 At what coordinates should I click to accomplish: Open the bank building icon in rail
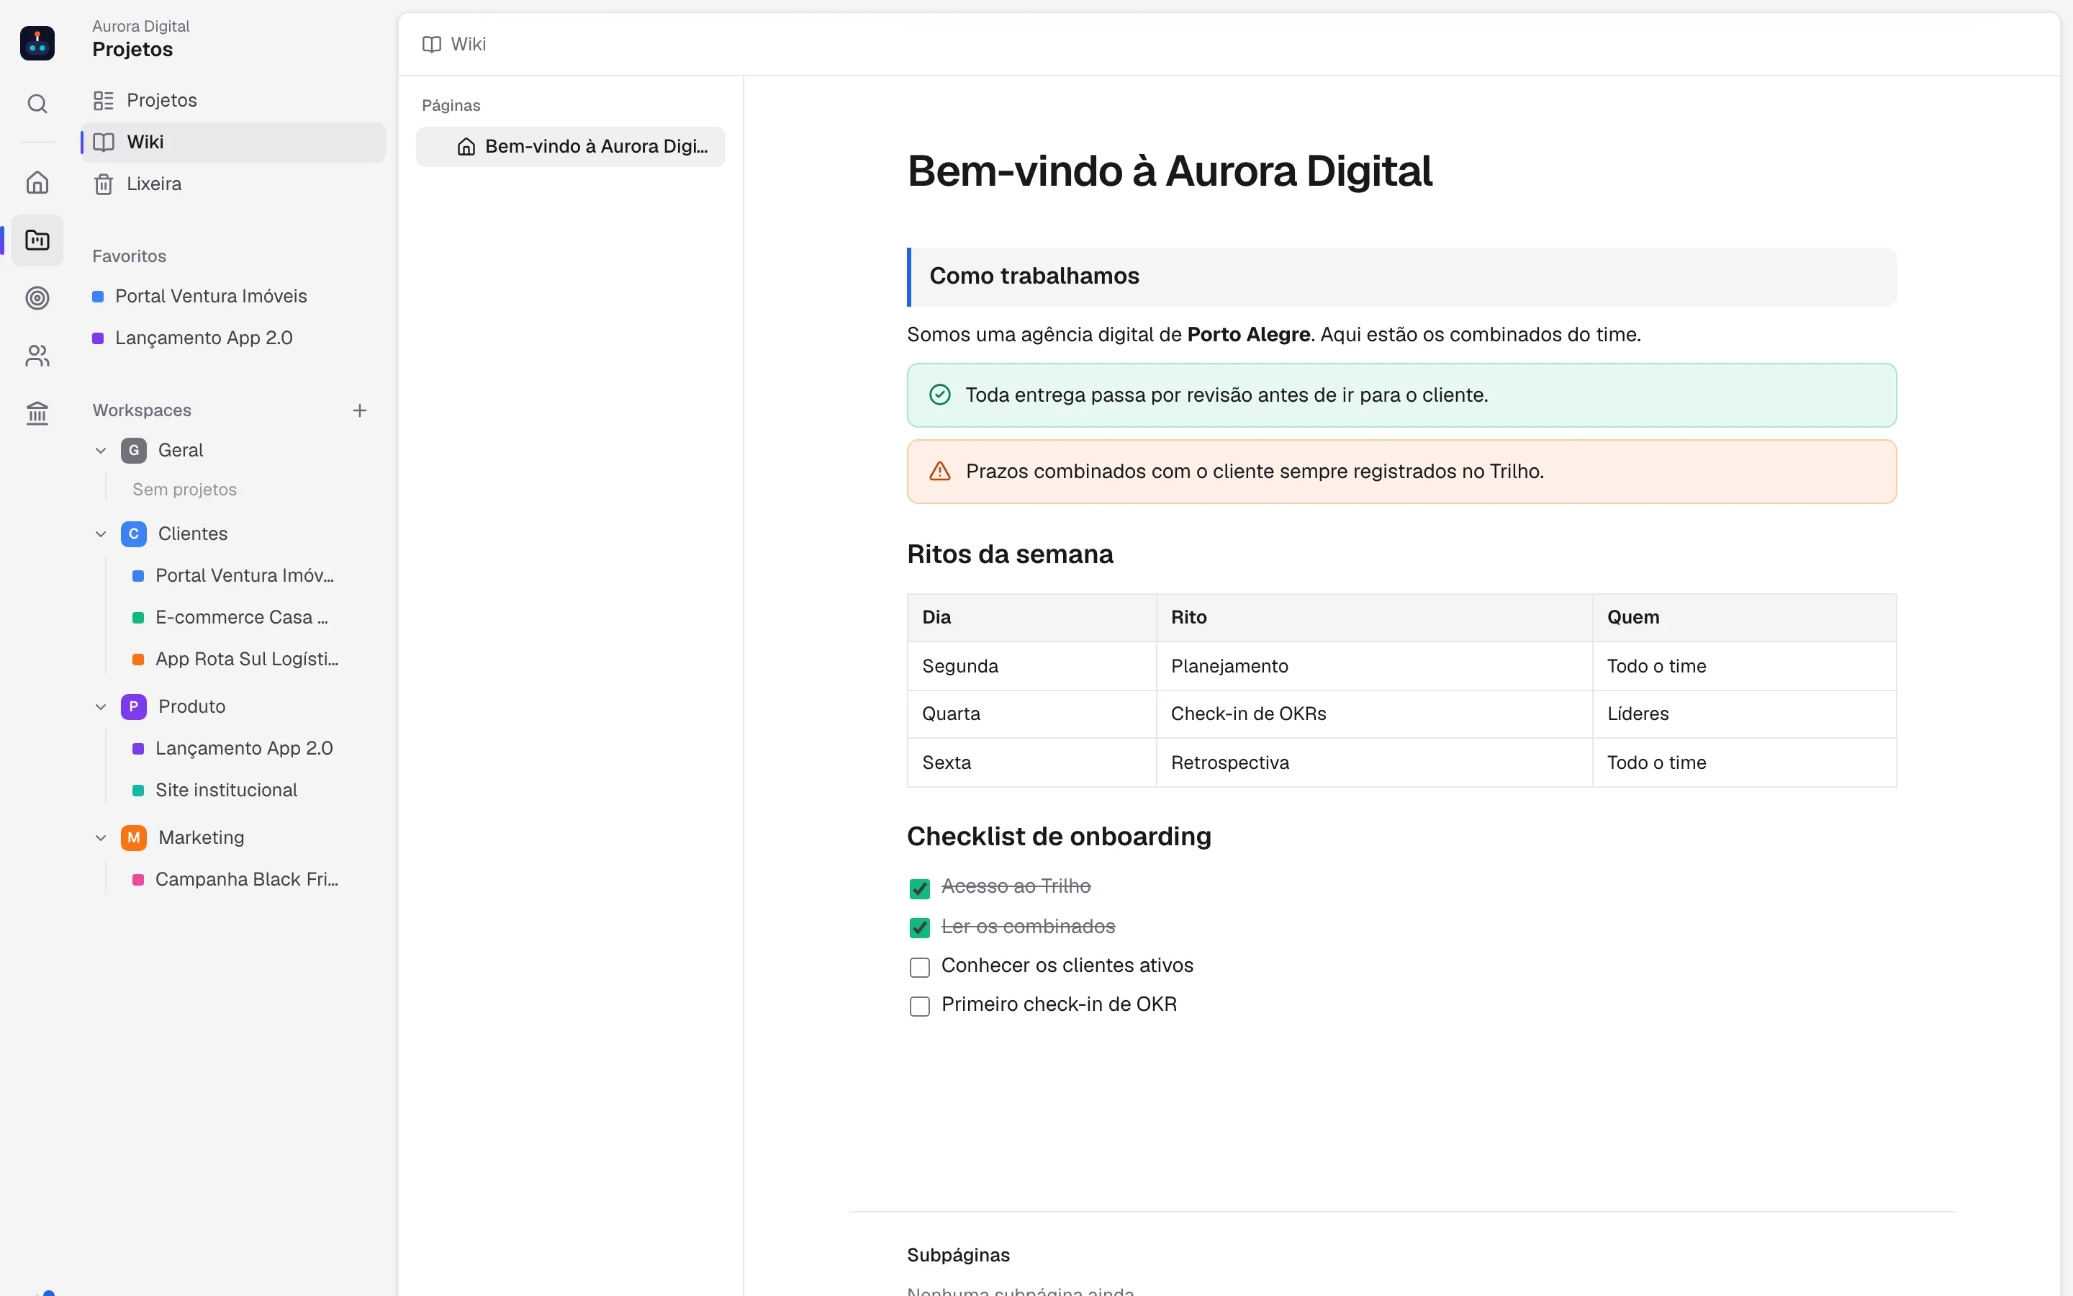[37, 413]
